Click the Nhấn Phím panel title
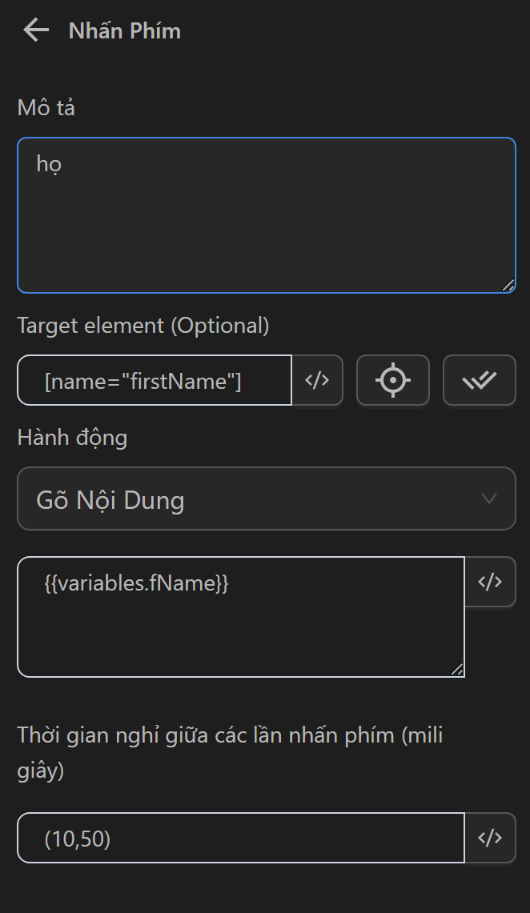530x913 pixels. click(124, 31)
